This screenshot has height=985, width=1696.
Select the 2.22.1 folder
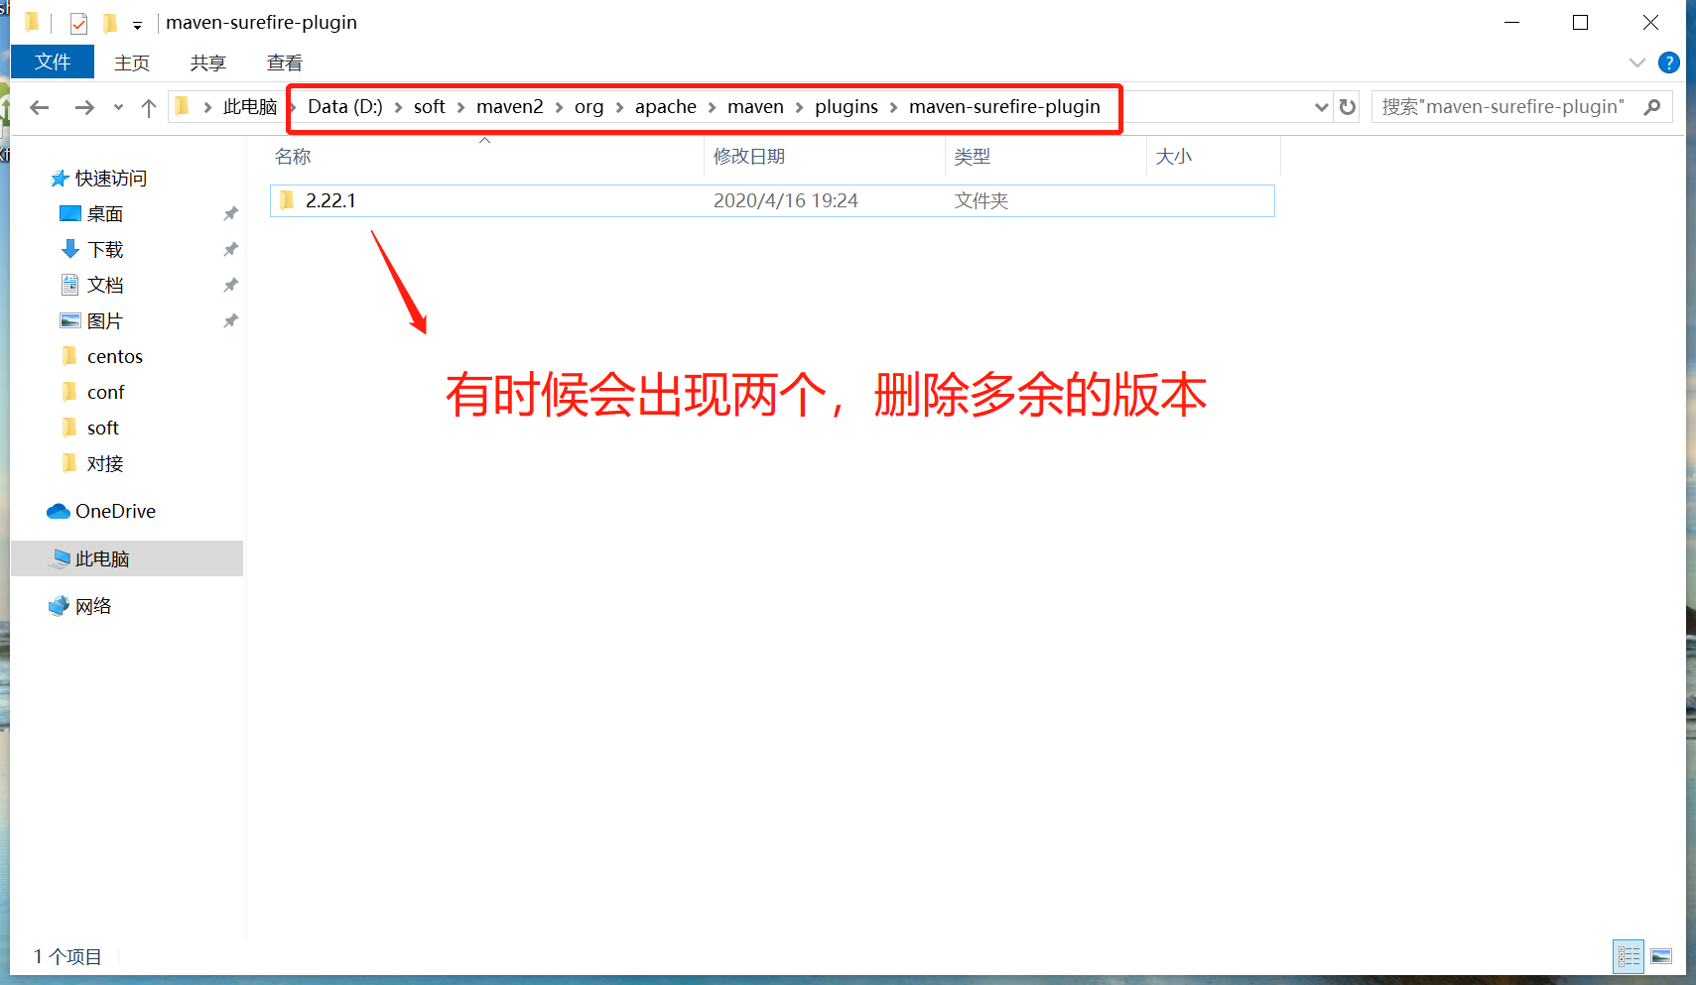click(x=329, y=199)
